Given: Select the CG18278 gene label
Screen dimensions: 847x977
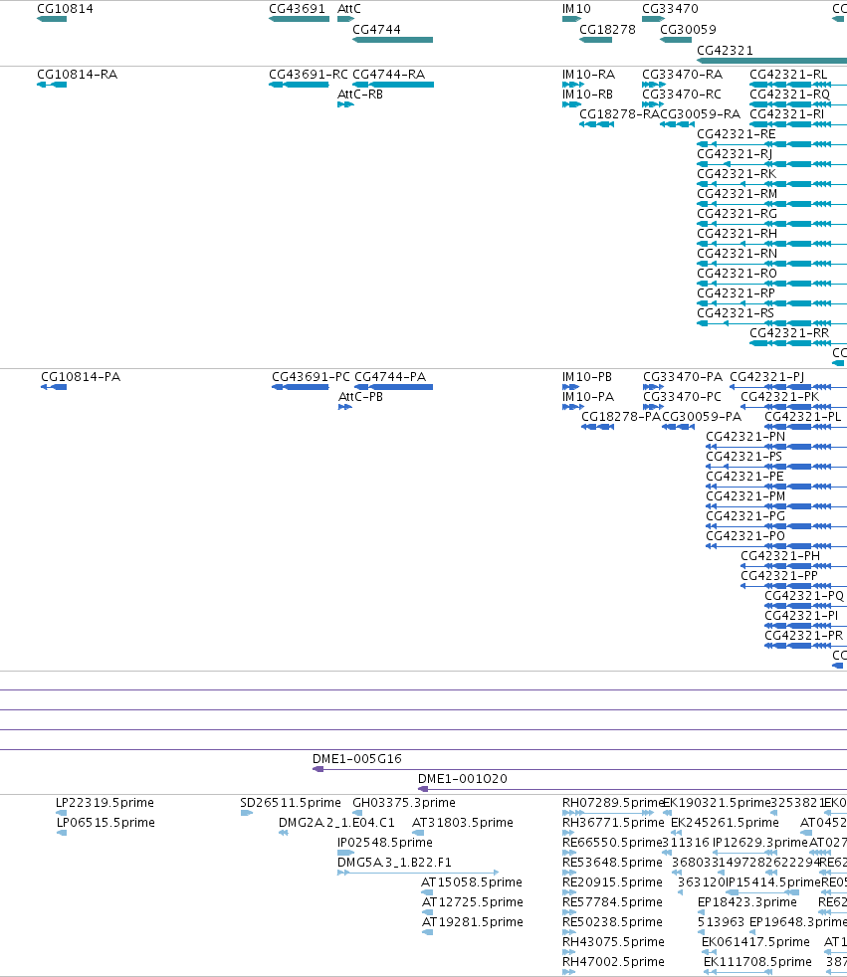Looking at the screenshot, I should point(608,29).
